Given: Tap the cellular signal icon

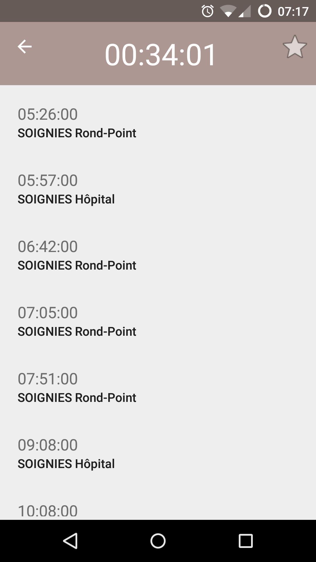Looking at the screenshot, I should click(x=245, y=12).
